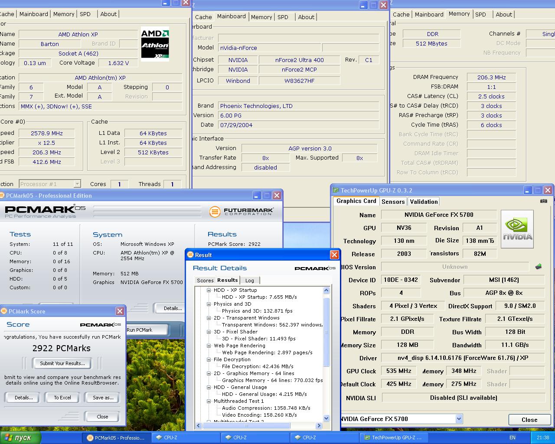
Task: Click the Submit Your Results button
Action: point(62,363)
